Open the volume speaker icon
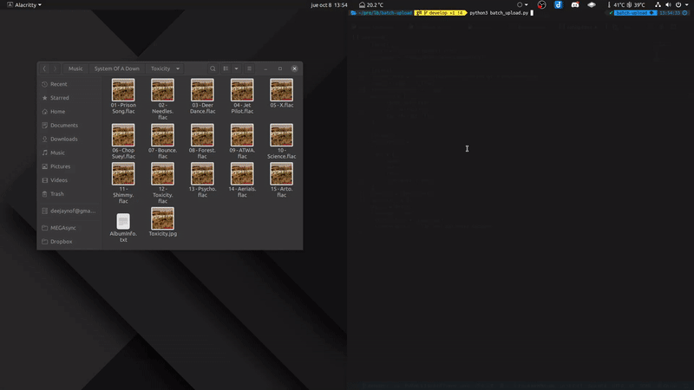Screen dimensions: 694x390 (x=668, y=5)
